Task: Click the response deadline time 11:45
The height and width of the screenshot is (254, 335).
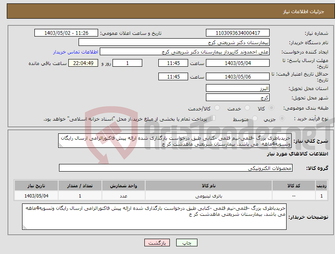Action: [x=173, y=63]
